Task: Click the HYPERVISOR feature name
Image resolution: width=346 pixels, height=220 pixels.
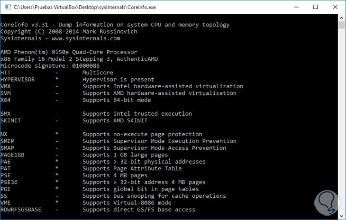Action: 18,80
